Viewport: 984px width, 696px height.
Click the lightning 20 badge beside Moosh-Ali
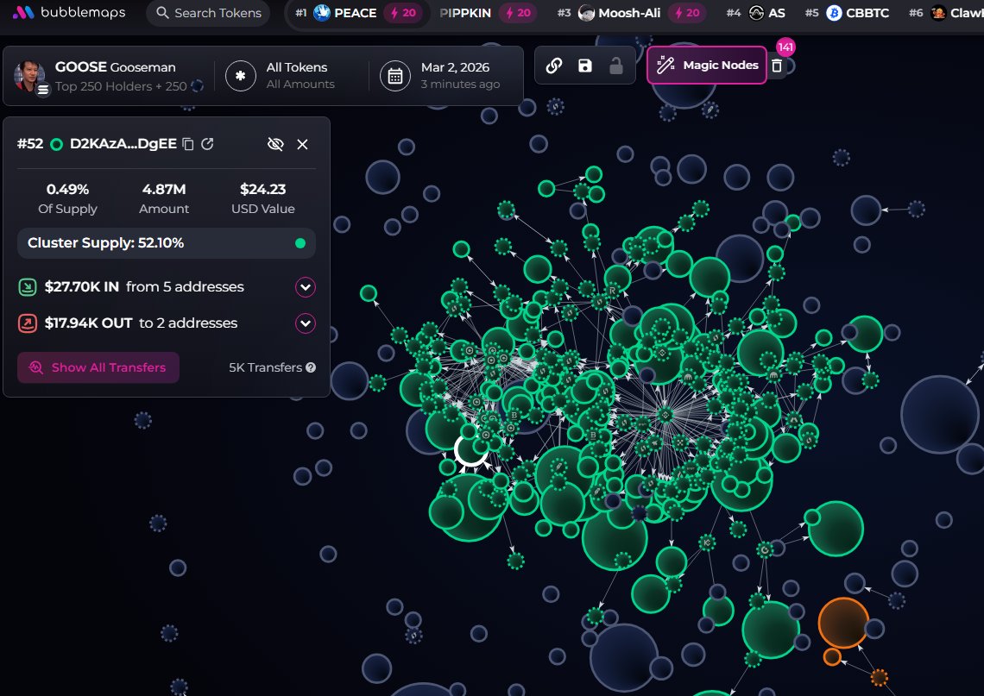(x=687, y=13)
